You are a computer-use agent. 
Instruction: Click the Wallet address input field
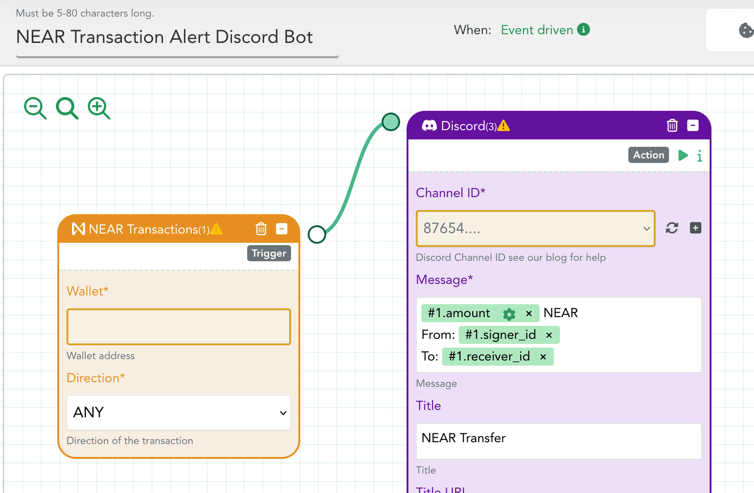[179, 327]
